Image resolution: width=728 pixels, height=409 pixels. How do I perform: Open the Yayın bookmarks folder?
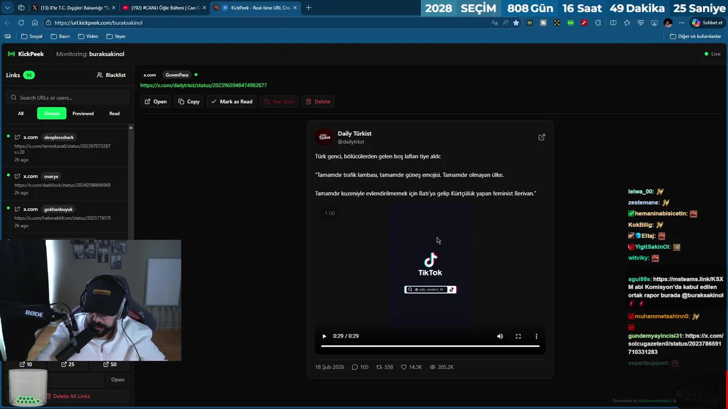pos(115,36)
